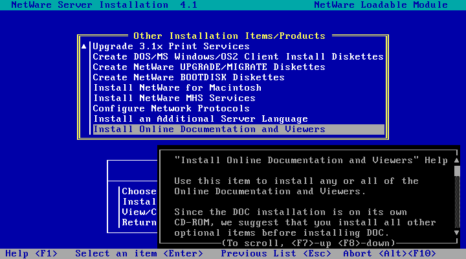This screenshot has width=466, height=259.
Task: Select Install NetWare MHS Services
Action: coord(174,98)
